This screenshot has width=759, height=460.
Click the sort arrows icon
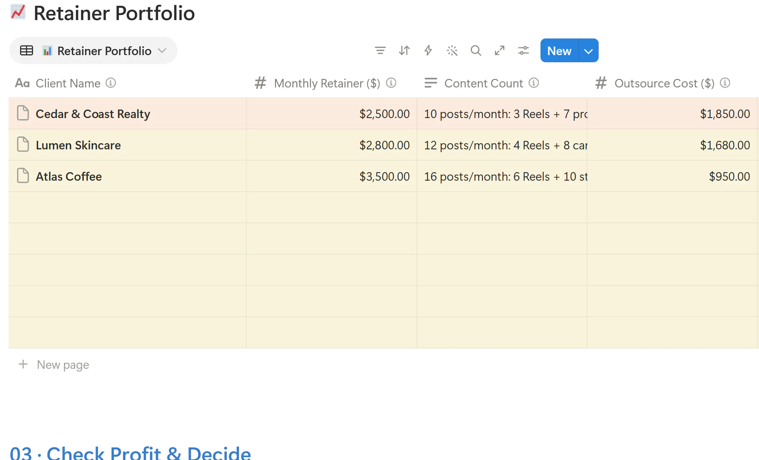pos(404,51)
